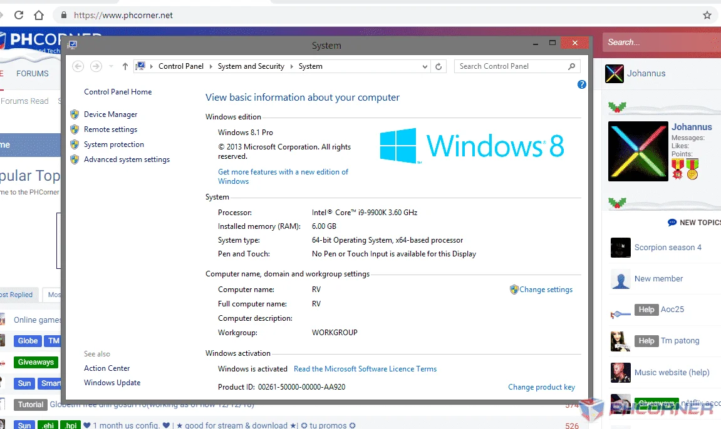Open Advanced system settings
The width and height of the screenshot is (721, 429).
[x=127, y=159]
